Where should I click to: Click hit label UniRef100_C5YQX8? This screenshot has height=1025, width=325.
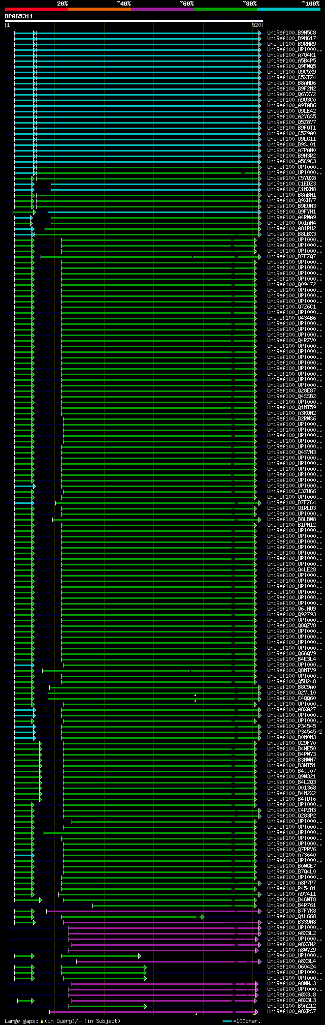291,178
